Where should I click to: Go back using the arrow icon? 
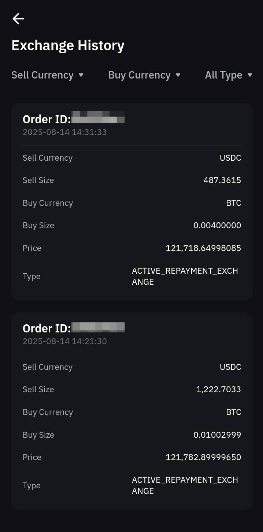[x=18, y=19]
